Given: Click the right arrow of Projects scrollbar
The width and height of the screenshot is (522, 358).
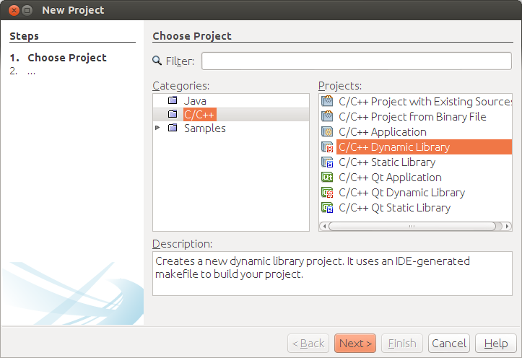Looking at the screenshot, I should [x=507, y=226].
